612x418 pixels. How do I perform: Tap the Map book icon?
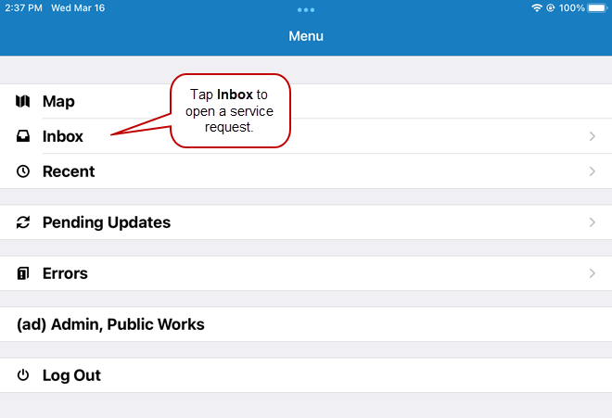23,101
